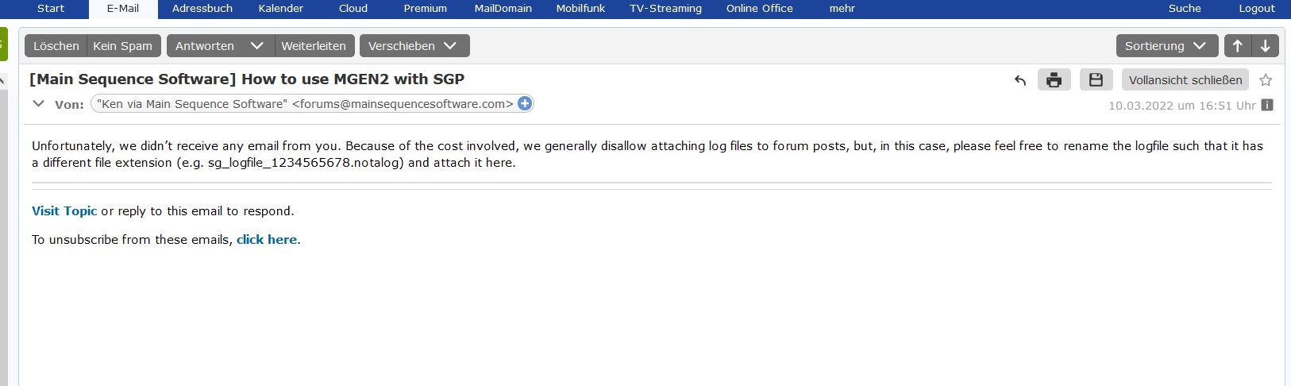Go to previous email with up arrow
This screenshot has height=386, width=1291.
pyautogui.click(x=1237, y=46)
